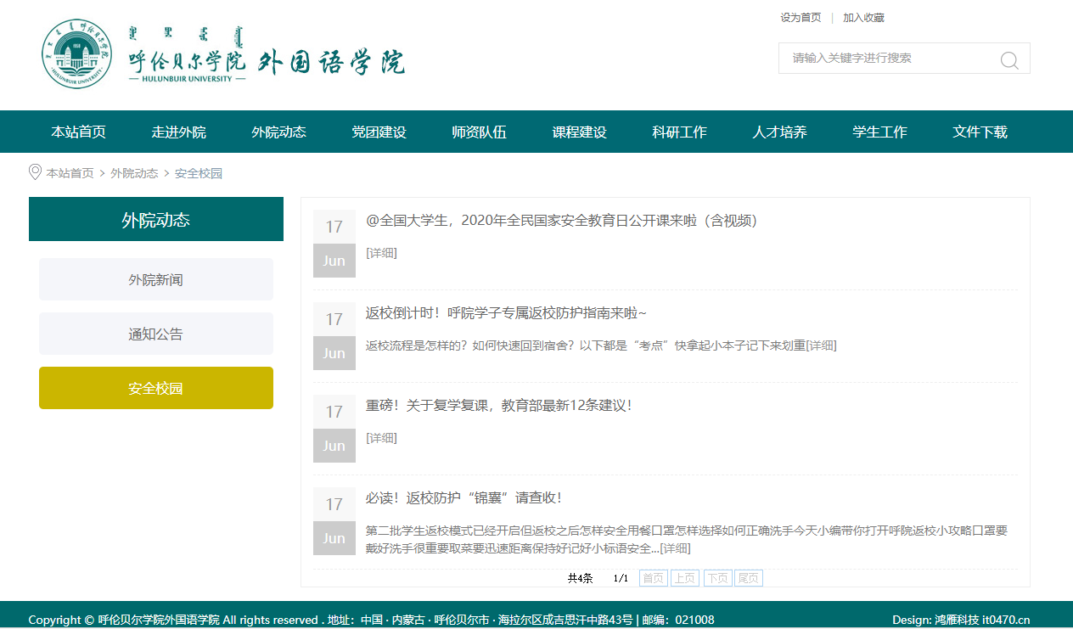
Task: Switch to 通知公告 sidebar section
Action: click(156, 334)
